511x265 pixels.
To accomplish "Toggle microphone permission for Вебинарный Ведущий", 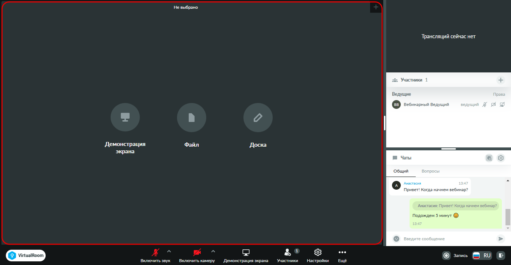I will coord(484,104).
